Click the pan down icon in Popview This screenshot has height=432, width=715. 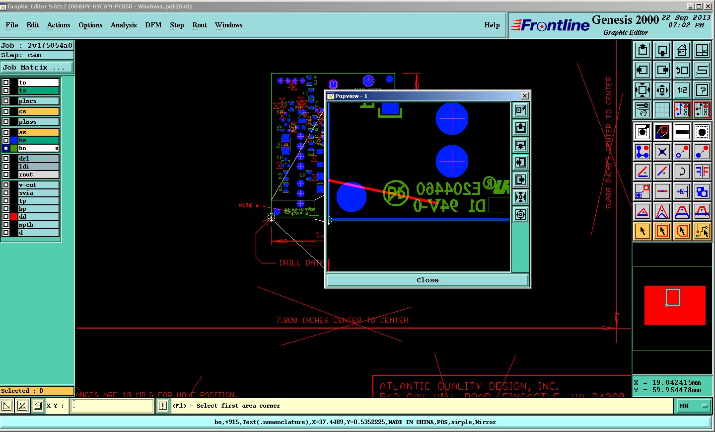click(x=520, y=145)
